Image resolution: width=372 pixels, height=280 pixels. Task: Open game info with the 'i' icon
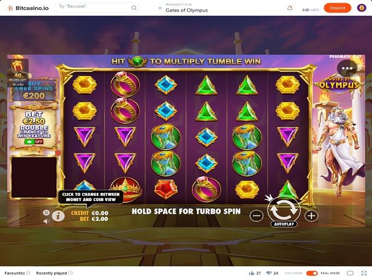point(59,216)
